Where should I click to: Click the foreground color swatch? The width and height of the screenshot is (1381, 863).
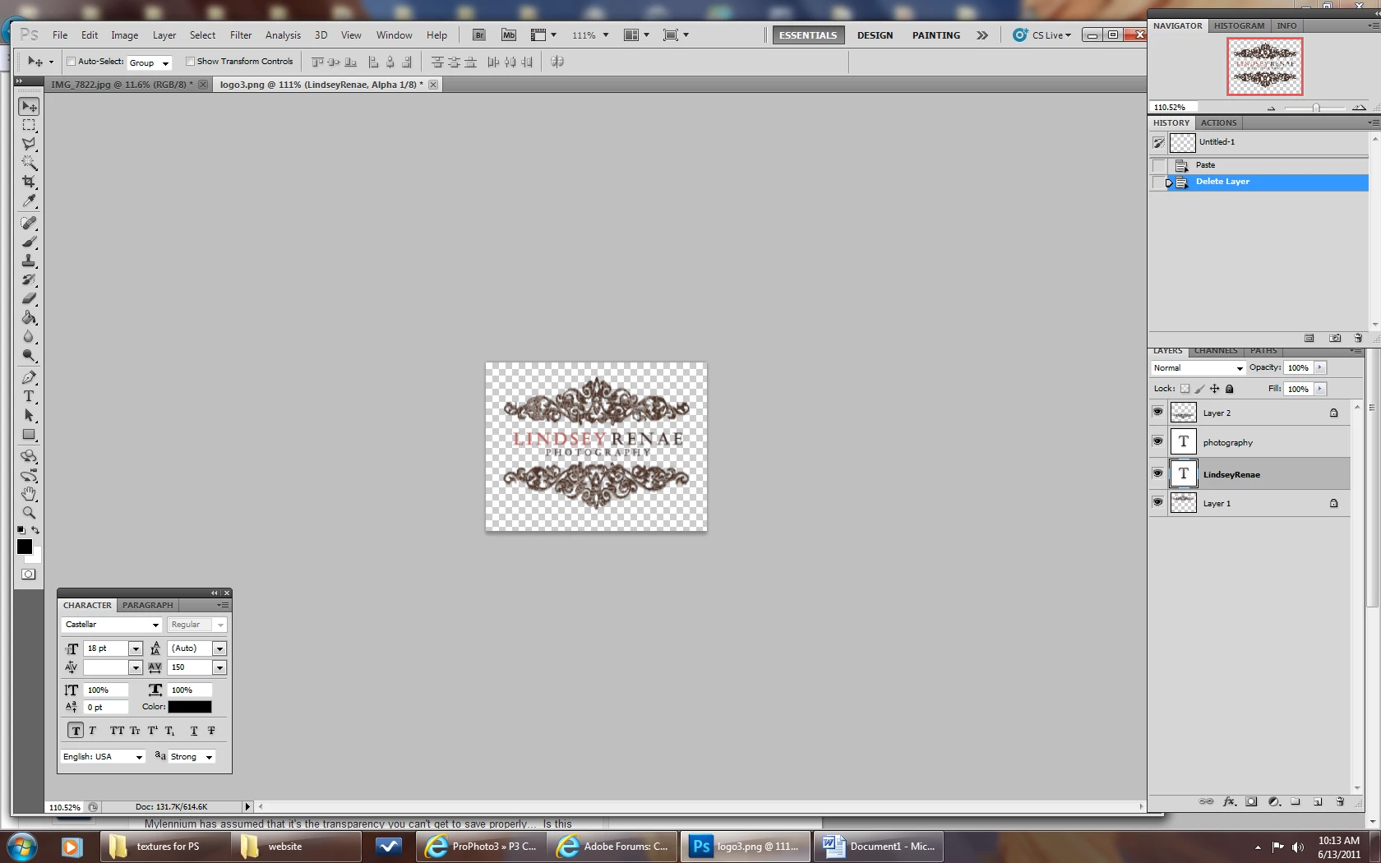25,547
